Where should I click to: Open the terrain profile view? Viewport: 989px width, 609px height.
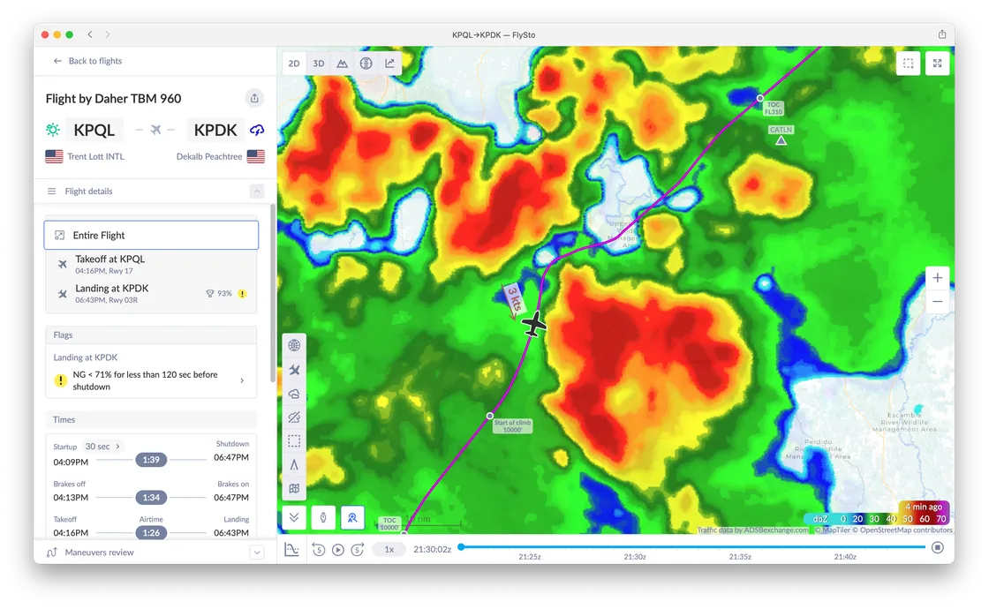(x=342, y=64)
